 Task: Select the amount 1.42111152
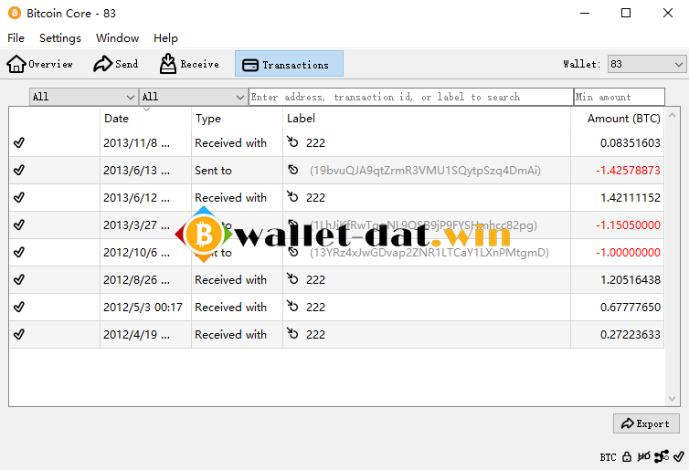click(x=631, y=198)
